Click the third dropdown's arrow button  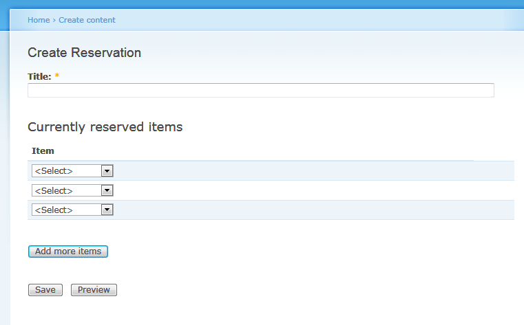pyautogui.click(x=107, y=210)
